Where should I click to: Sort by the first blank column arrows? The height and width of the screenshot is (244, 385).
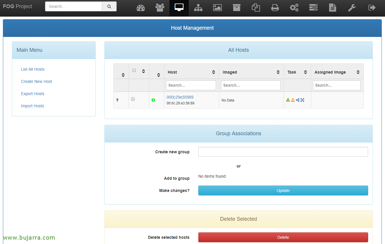pyautogui.click(x=123, y=75)
